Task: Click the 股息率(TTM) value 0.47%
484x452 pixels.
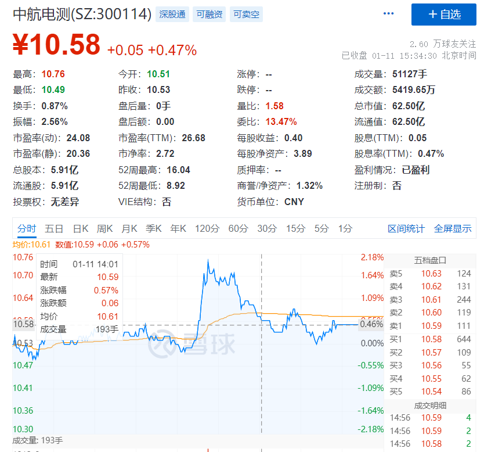Action: [431, 153]
